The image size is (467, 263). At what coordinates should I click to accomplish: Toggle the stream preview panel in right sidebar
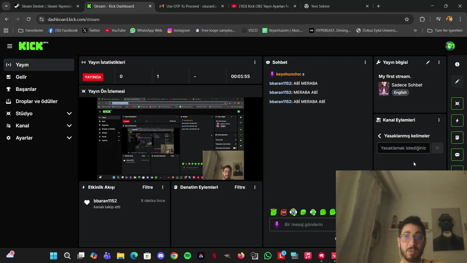tap(457, 103)
